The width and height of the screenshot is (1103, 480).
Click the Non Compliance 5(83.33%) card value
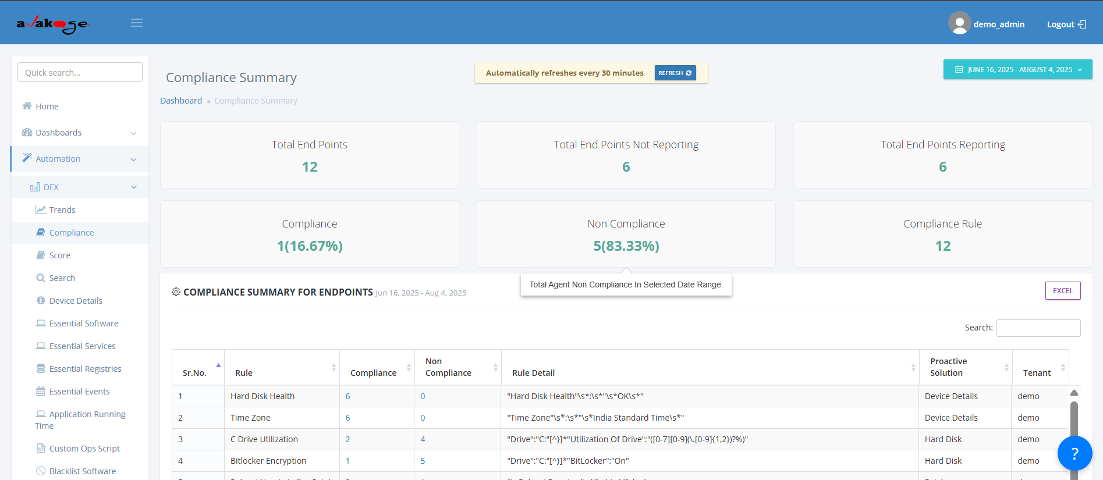tap(626, 246)
